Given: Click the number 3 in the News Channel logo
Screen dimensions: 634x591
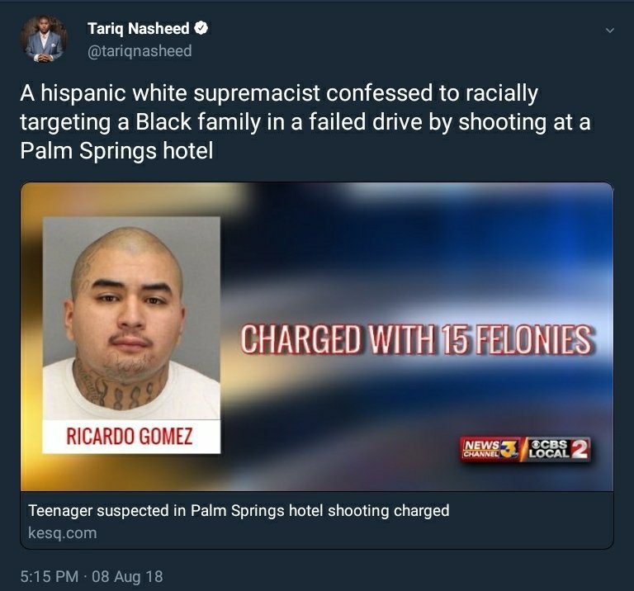Looking at the screenshot, I should (x=509, y=449).
